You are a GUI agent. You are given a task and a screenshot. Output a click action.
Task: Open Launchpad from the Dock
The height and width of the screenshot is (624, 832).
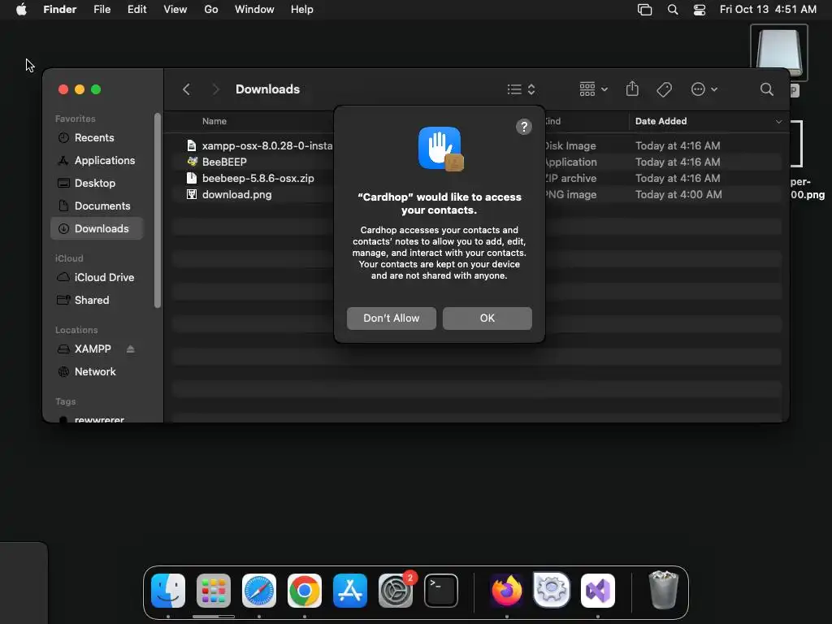[x=214, y=591]
